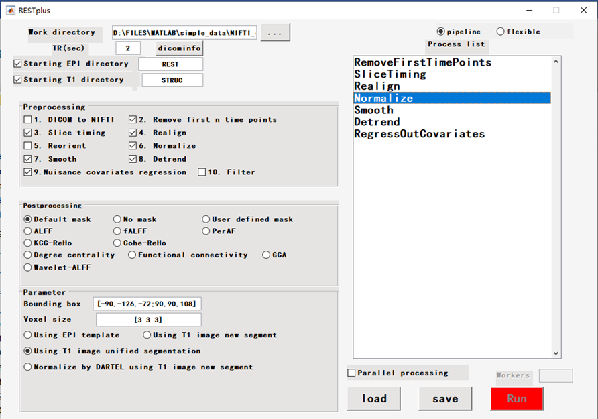Choose Normalize by DARTEL option
This screenshot has width=598, height=419.
coord(28,367)
